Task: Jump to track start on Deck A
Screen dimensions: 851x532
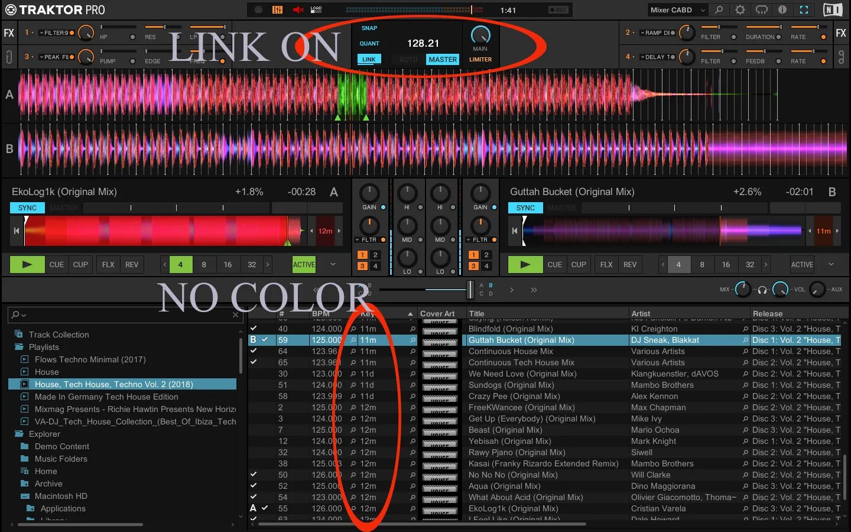Action: (x=17, y=231)
